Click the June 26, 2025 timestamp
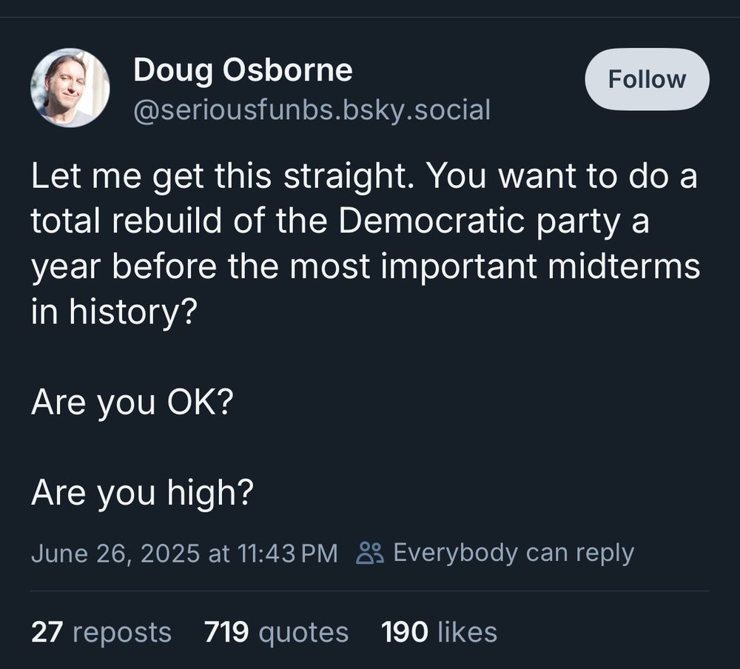Screen dimensions: 740x669 click(x=184, y=553)
